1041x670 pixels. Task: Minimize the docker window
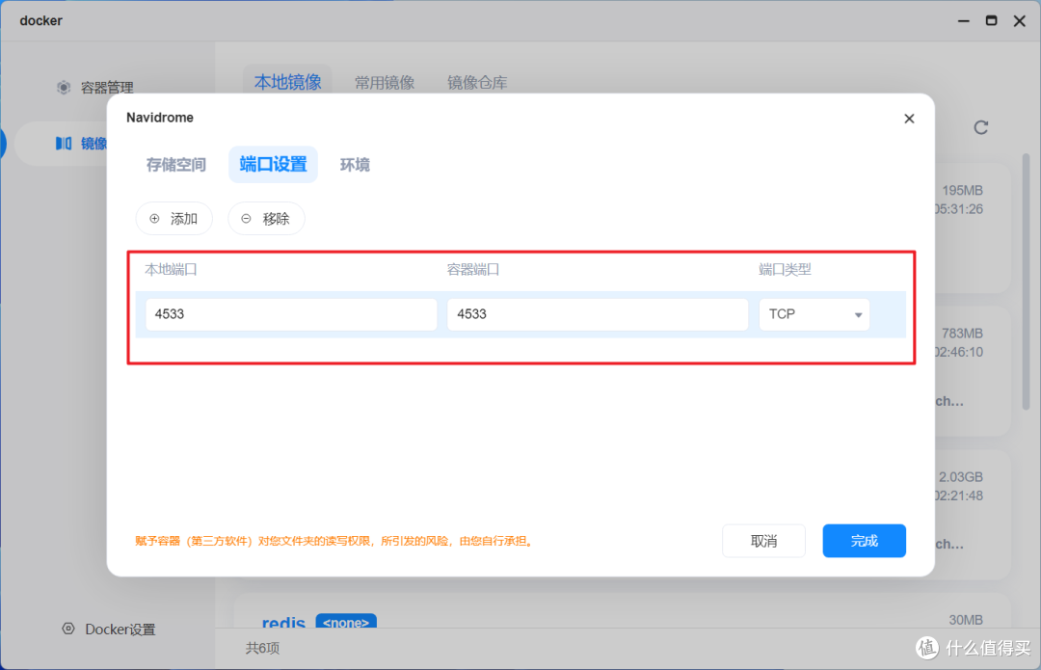click(x=963, y=20)
